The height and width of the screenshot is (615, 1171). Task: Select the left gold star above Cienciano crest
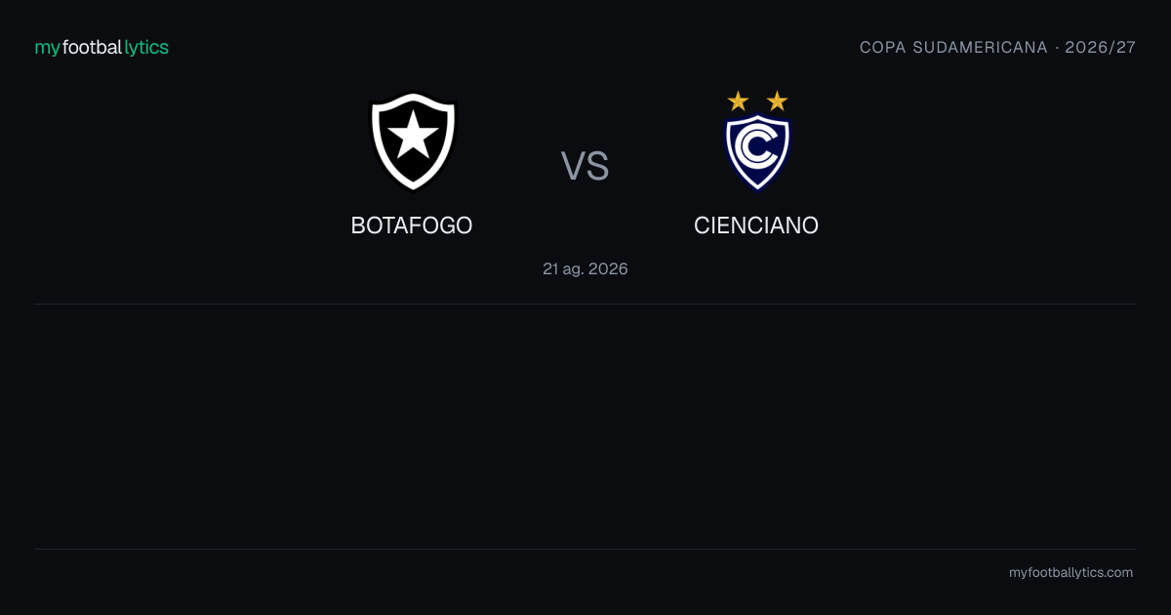point(738,101)
